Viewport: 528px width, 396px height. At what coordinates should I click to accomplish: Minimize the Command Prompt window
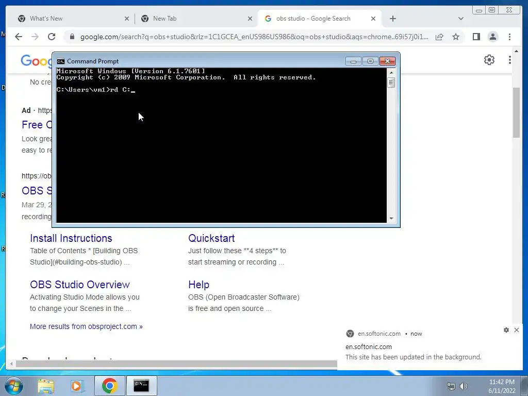pyautogui.click(x=353, y=61)
